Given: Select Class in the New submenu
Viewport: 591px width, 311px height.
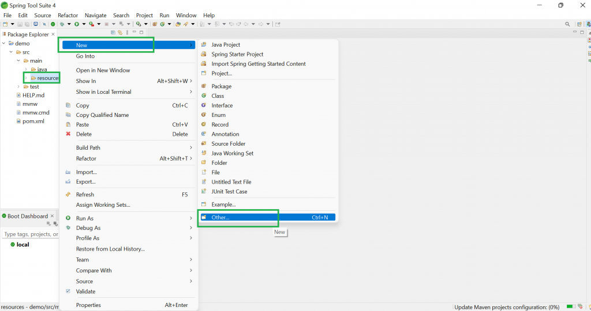Looking at the screenshot, I should pyautogui.click(x=268, y=96).
